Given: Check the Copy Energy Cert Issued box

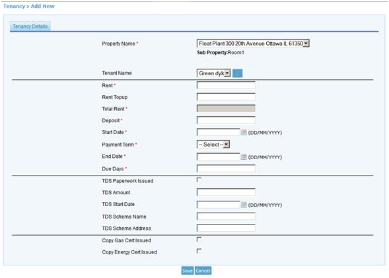Looking at the screenshot, I should pyautogui.click(x=199, y=251).
